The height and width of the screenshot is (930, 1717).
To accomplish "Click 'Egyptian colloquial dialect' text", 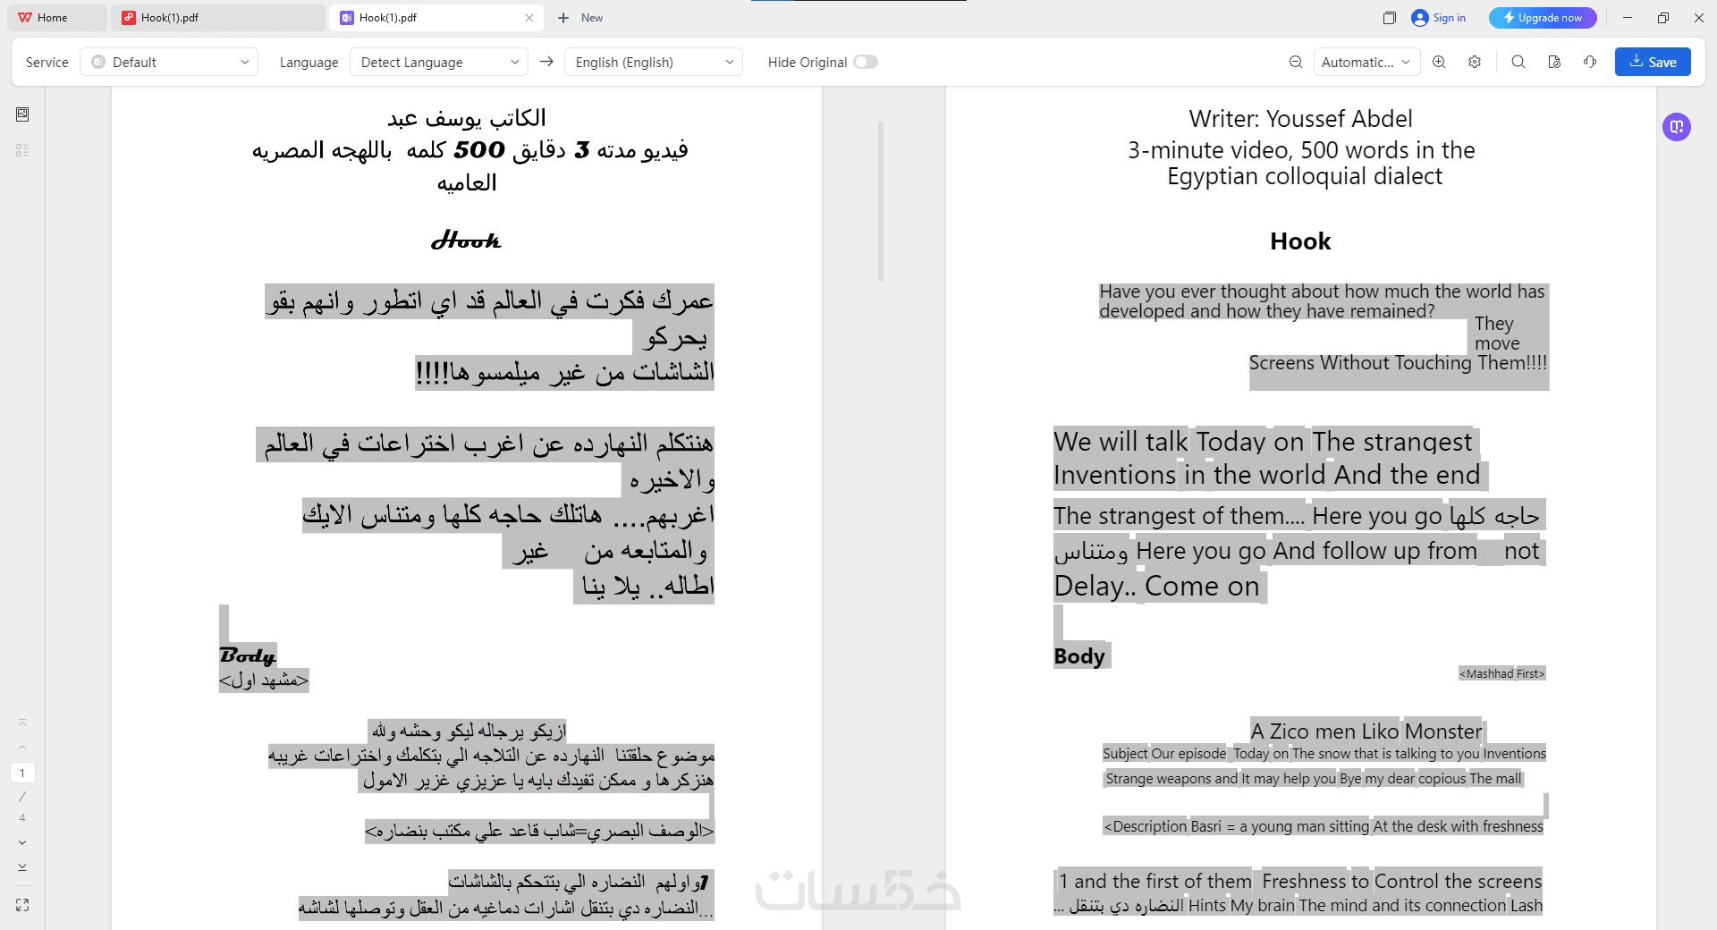I will pos(1305,176).
